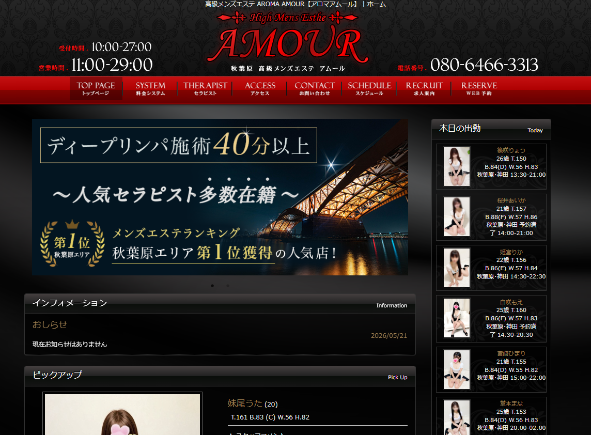Open the TOP PAGE menu item
This screenshot has width=591, height=435.
click(x=96, y=88)
